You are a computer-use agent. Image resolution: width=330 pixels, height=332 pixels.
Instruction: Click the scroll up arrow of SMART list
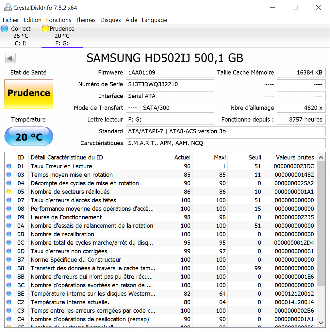point(321,157)
